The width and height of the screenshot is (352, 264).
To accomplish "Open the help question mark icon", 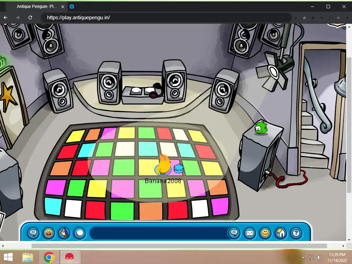I will coord(296,233).
